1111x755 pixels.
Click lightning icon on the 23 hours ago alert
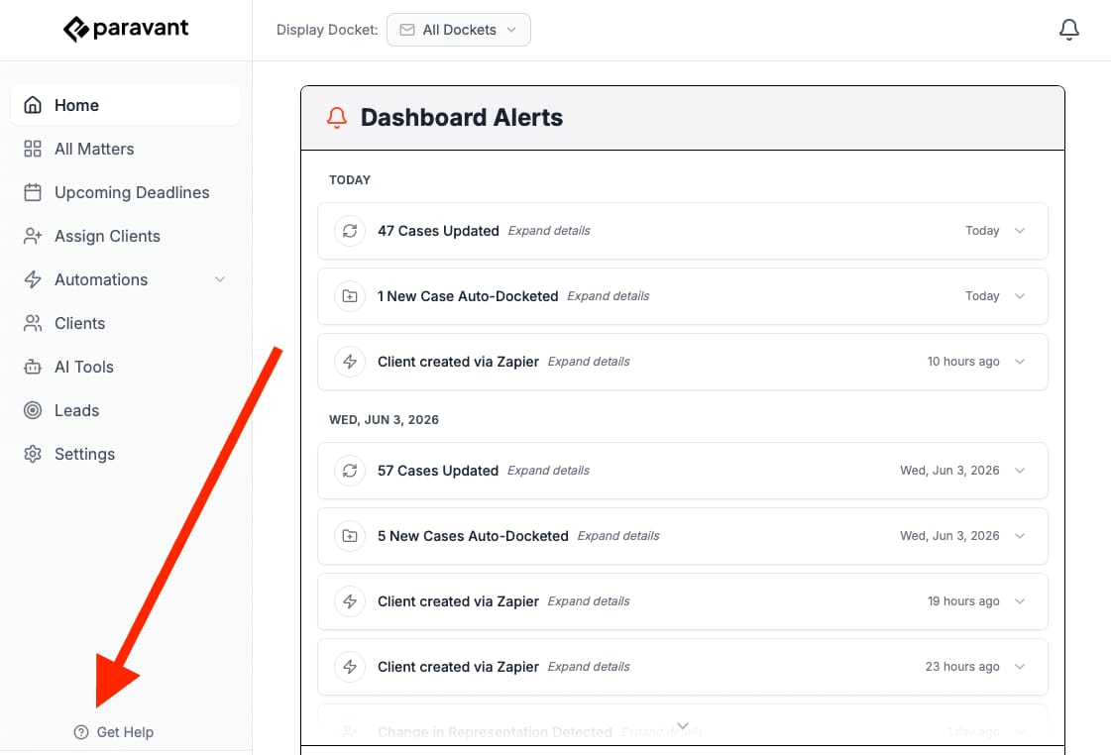click(x=350, y=667)
